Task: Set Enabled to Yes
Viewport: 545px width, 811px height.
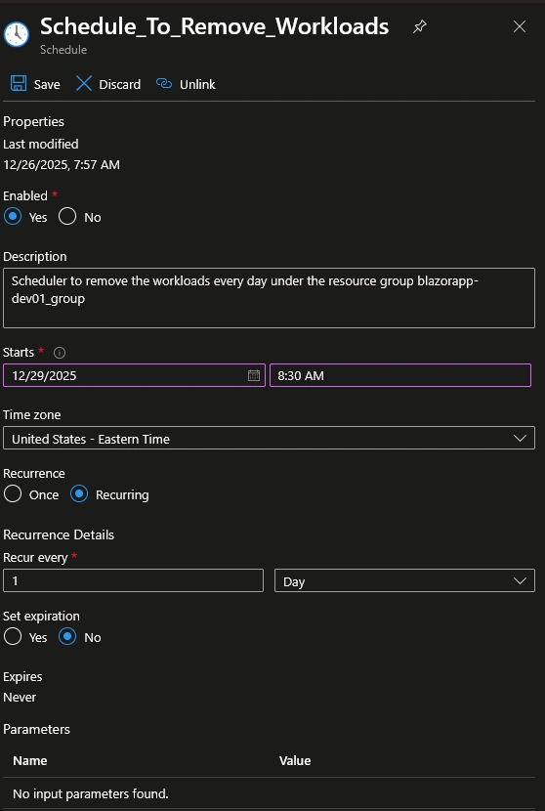Action: point(13,216)
